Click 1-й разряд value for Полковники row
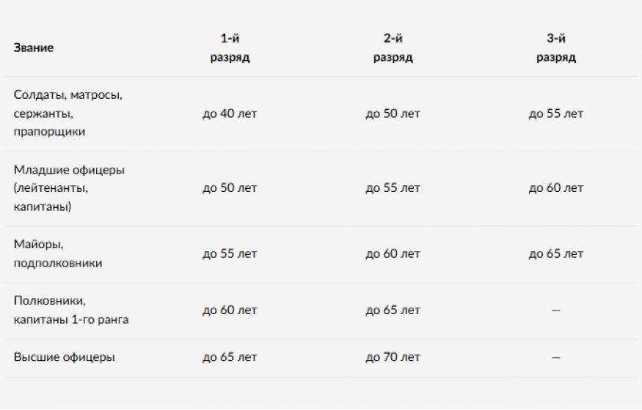This screenshot has height=410, width=642. pyautogui.click(x=230, y=310)
